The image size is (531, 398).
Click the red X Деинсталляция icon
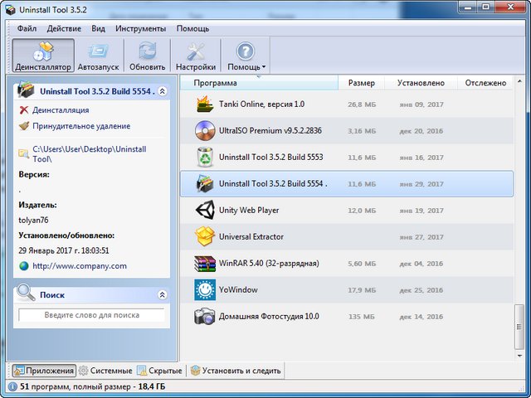(x=24, y=110)
